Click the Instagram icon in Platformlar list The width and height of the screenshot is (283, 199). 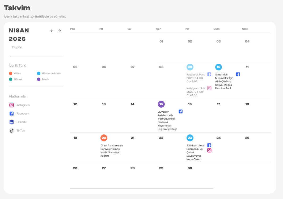(x=11, y=105)
